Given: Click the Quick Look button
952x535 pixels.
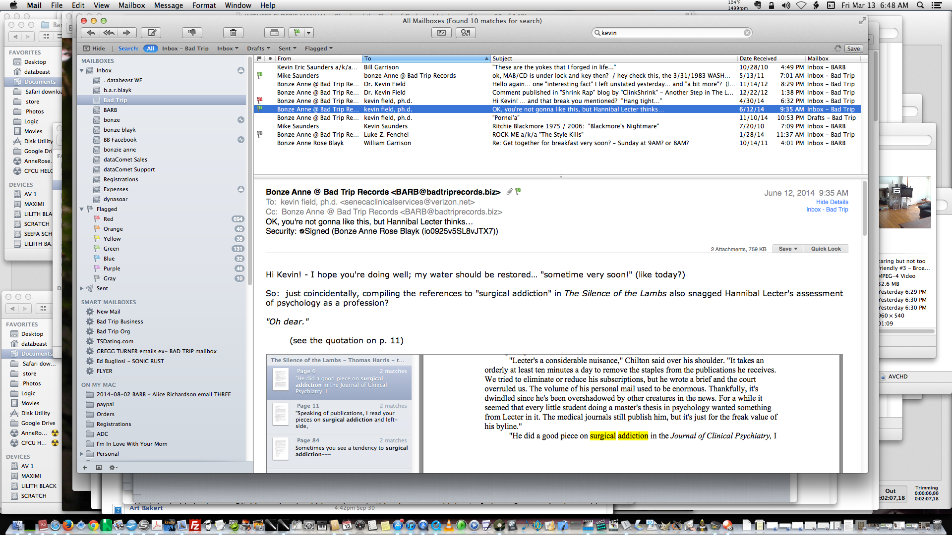Looking at the screenshot, I should [826, 249].
